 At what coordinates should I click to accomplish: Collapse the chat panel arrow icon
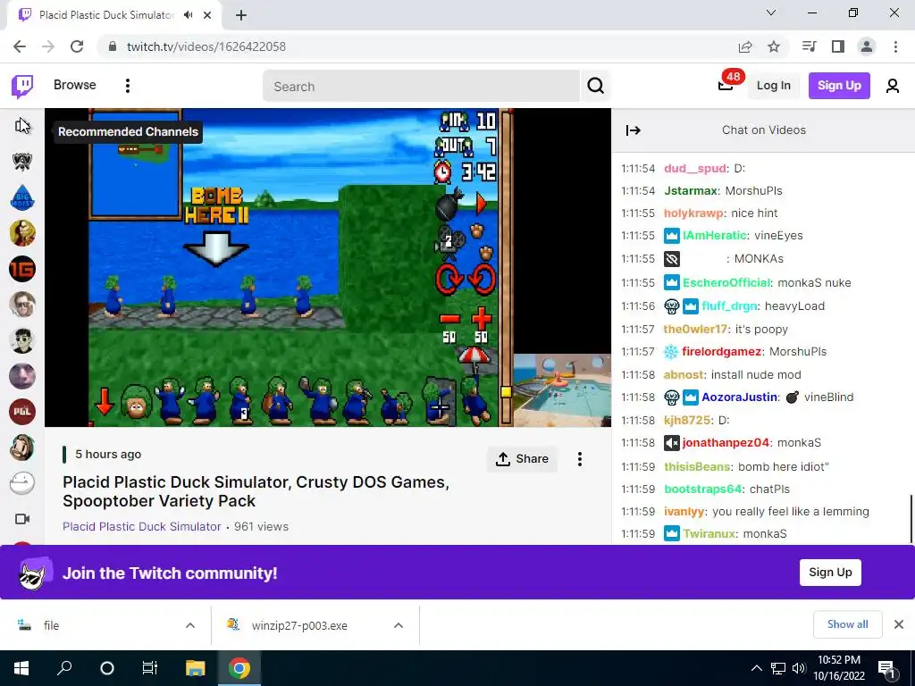click(634, 130)
